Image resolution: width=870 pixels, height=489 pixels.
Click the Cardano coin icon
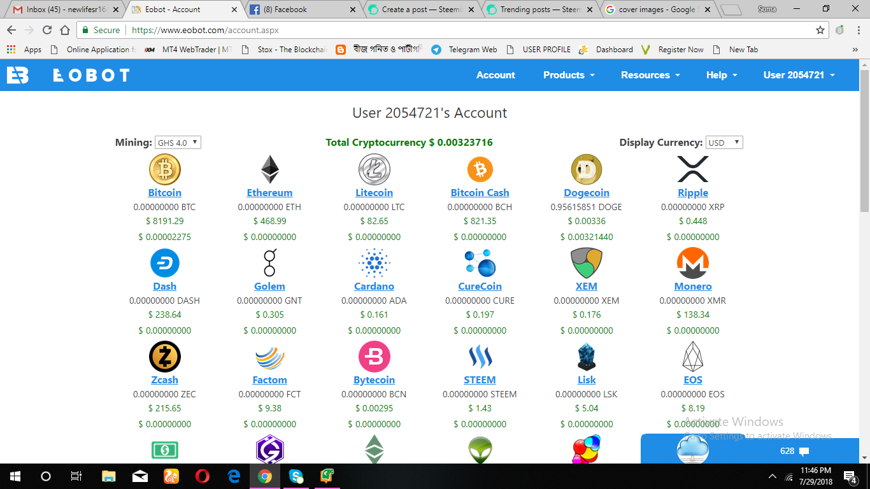click(374, 262)
